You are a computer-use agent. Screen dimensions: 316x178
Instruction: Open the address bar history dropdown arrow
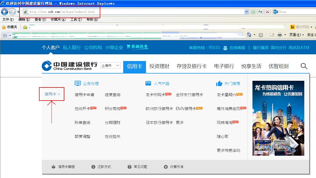(246, 12)
